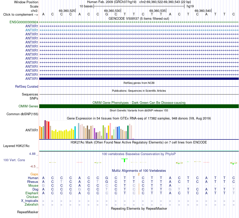This screenshot has height=218, width=239.
Task: Open the ENSG00000300924 gene track label
Action: [x=24, y=22]
